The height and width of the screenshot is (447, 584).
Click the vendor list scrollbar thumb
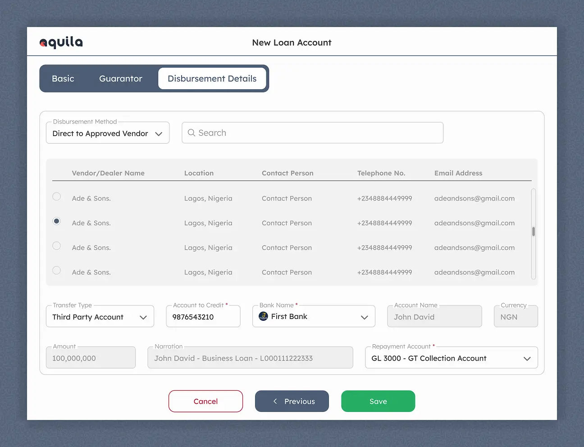534,232
